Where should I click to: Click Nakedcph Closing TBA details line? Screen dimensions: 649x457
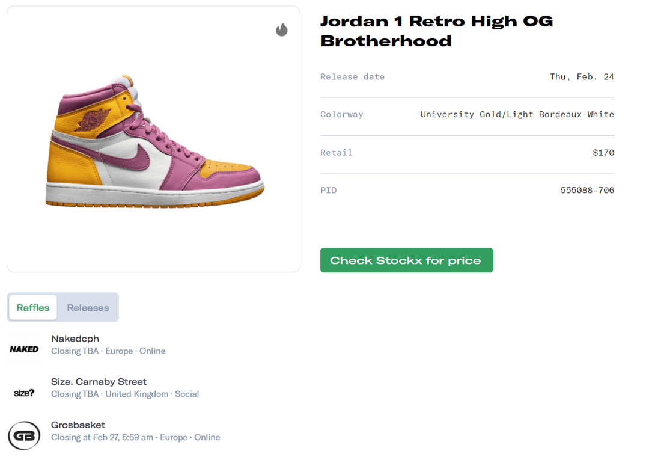[x=108, y=351]
